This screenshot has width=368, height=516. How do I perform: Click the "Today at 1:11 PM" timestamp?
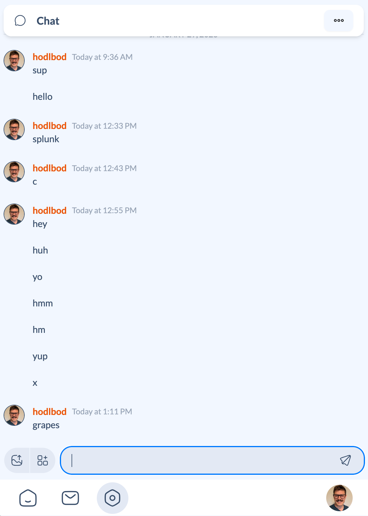(102, 412)
